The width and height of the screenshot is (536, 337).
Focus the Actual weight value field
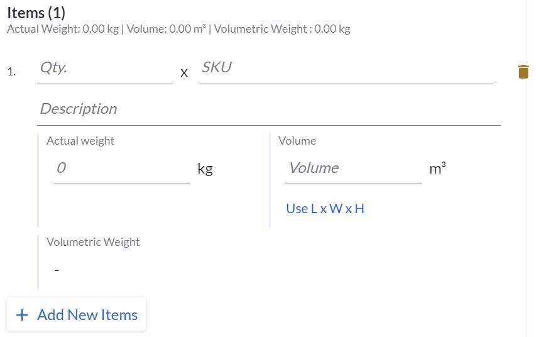(x=121, y=168)
